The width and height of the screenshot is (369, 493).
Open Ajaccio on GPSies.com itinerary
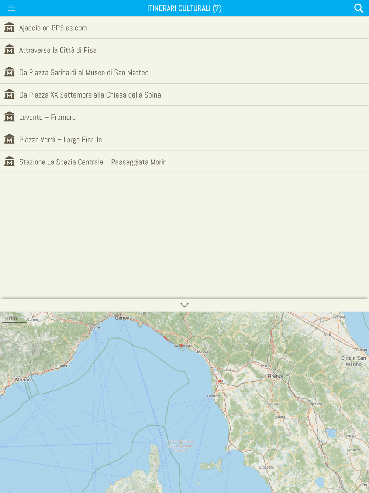[x=54, y=28]
